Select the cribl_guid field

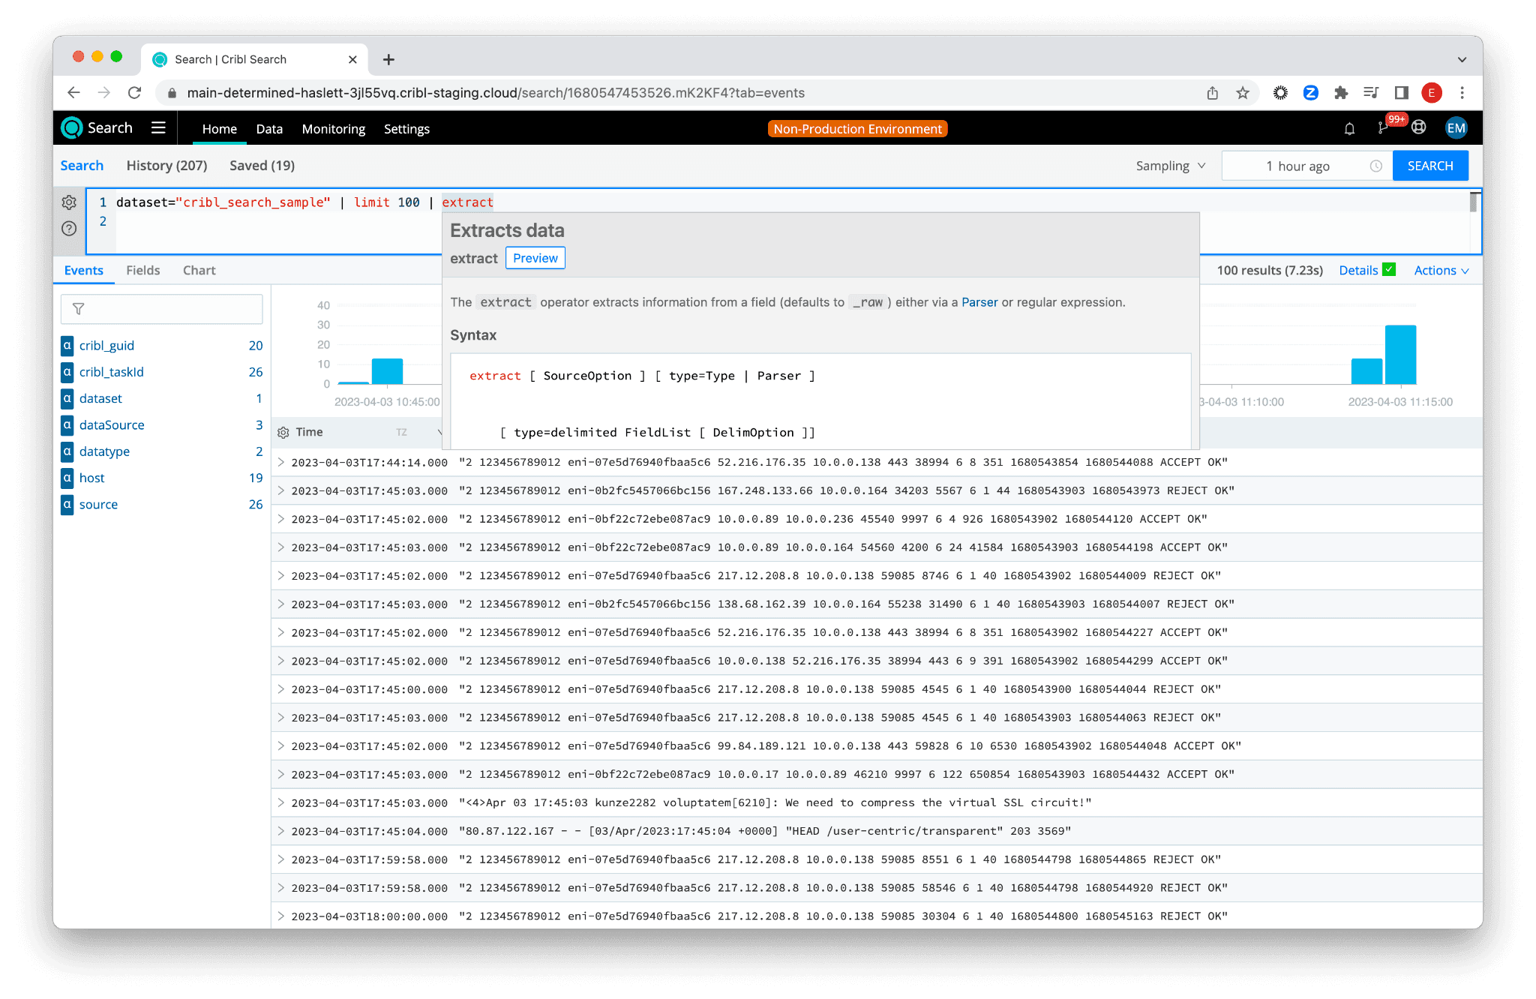pos(106,346)
